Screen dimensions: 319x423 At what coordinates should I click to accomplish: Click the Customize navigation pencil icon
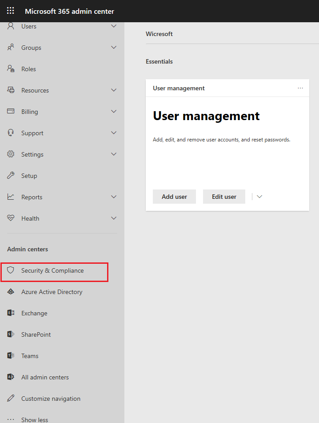pyautogui.click(x=11, y=398)
